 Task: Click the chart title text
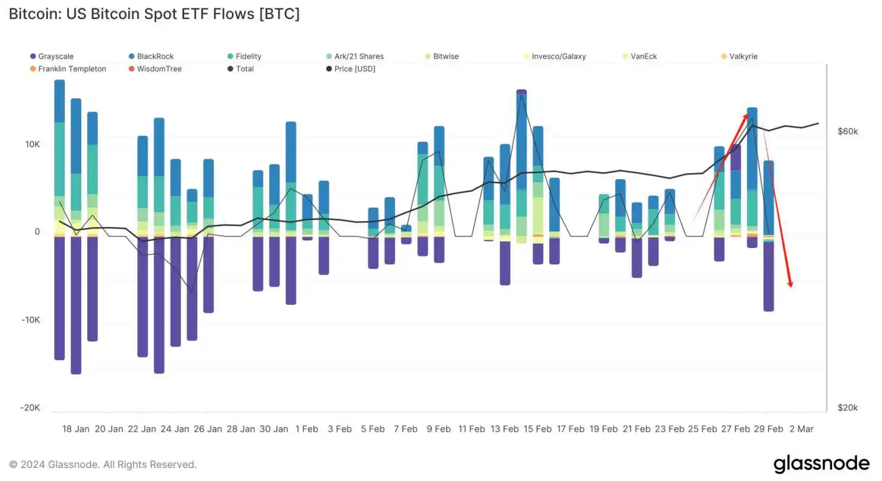(x=154, y=14)
